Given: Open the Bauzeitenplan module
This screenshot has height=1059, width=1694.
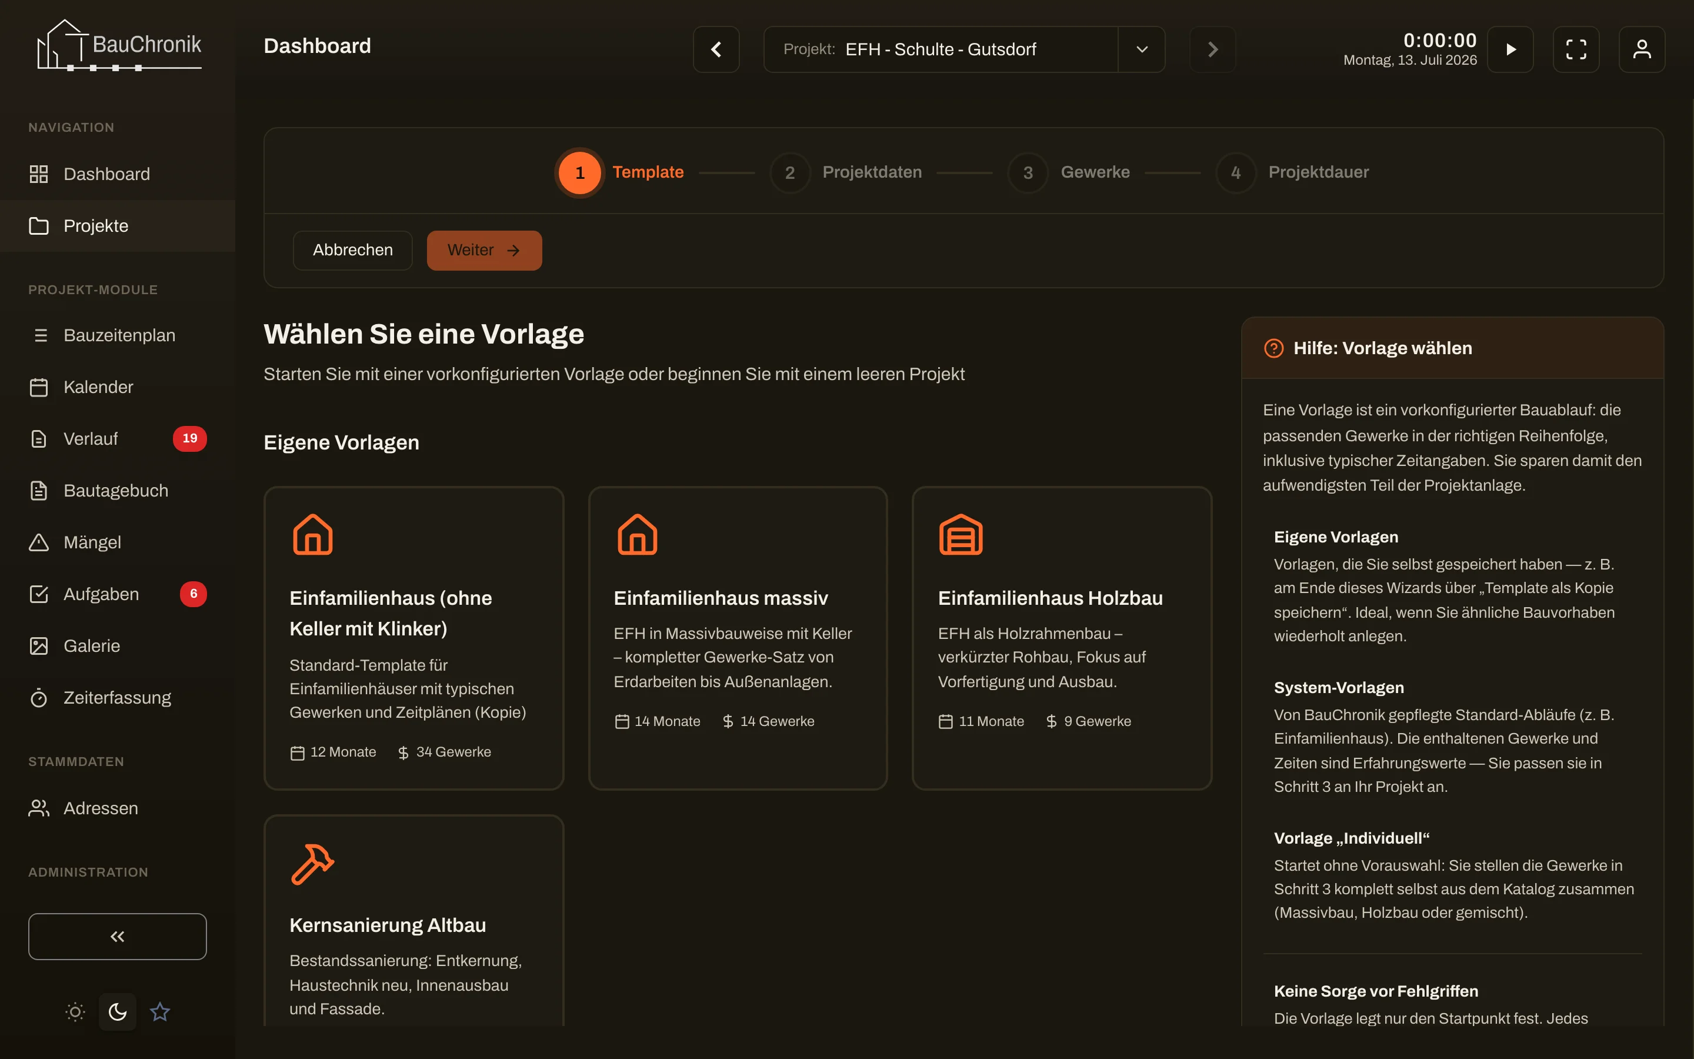Looking at the screenshot, I should pos(118,335).
